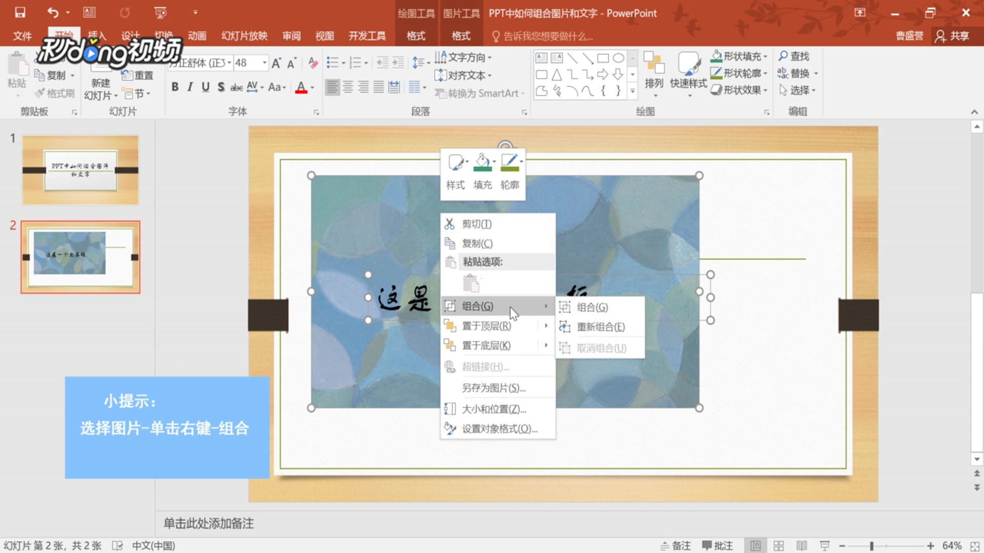Image resolution: width=984 pixels, height=553 pixels.
Task: Apply strikethrough abc icon
Action: (236, 87)
